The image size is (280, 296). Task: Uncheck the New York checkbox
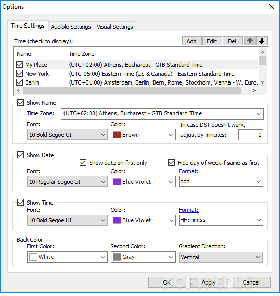coord(19,74)
